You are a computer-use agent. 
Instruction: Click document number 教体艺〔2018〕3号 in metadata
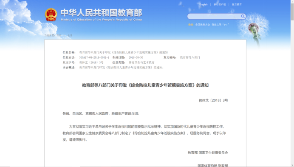[x=91, y=62]
